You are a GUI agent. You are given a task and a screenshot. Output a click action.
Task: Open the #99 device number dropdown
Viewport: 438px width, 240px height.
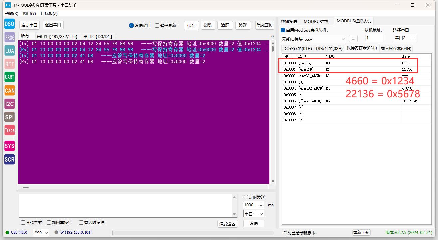[41, 233]
